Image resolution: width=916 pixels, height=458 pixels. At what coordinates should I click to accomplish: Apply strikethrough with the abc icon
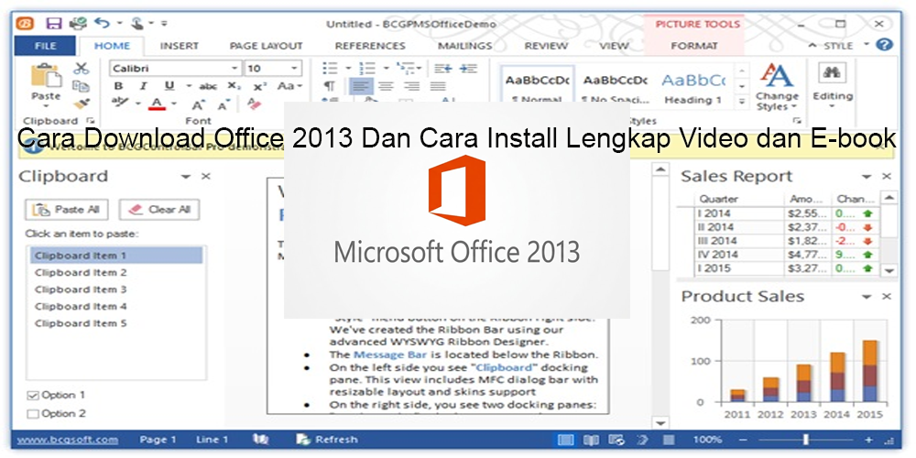[208, 86]
